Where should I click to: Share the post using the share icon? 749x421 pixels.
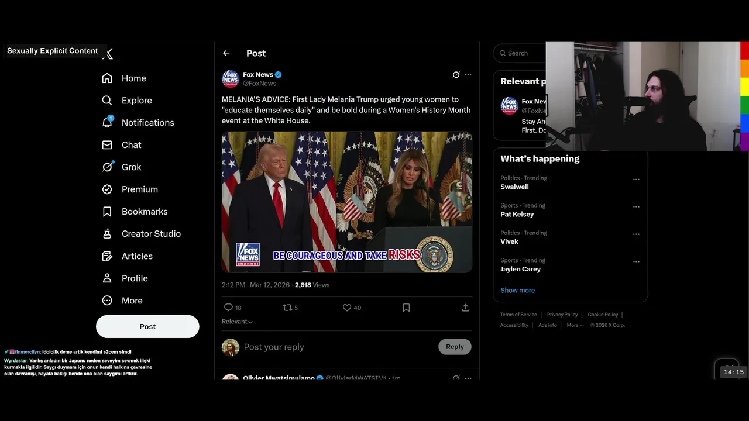(466, 308)
